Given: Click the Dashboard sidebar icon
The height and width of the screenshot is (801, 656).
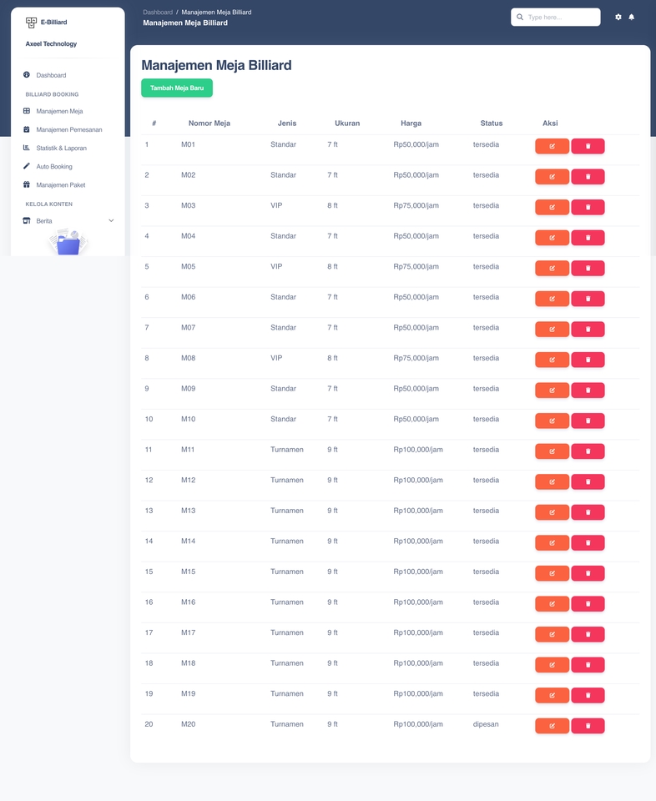Looking at the screenshot, I should tap(27, 75).
